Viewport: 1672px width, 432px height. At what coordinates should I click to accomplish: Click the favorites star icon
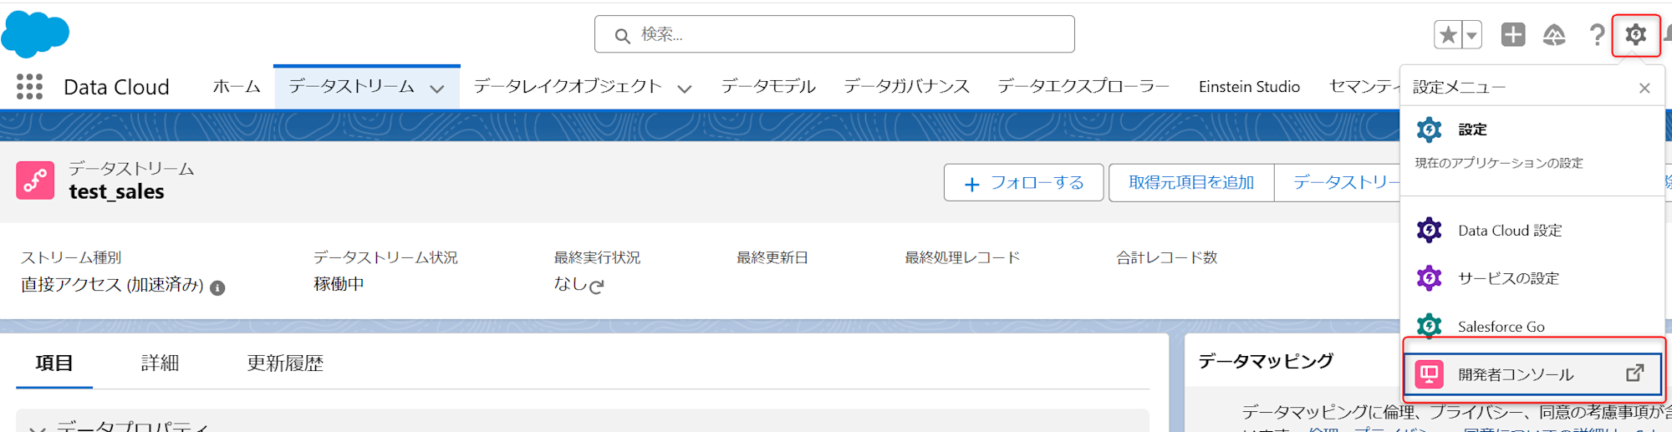coord(1448,35)
